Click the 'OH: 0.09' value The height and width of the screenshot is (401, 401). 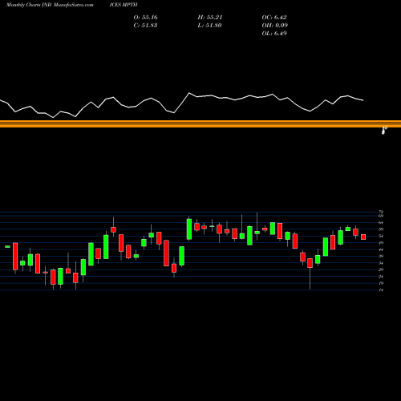[275, 26]
